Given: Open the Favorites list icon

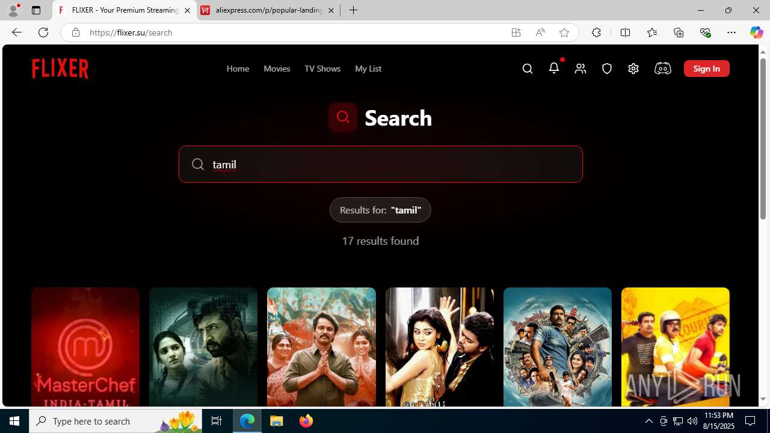Looking at the screenshot, I should pos(652,32).
